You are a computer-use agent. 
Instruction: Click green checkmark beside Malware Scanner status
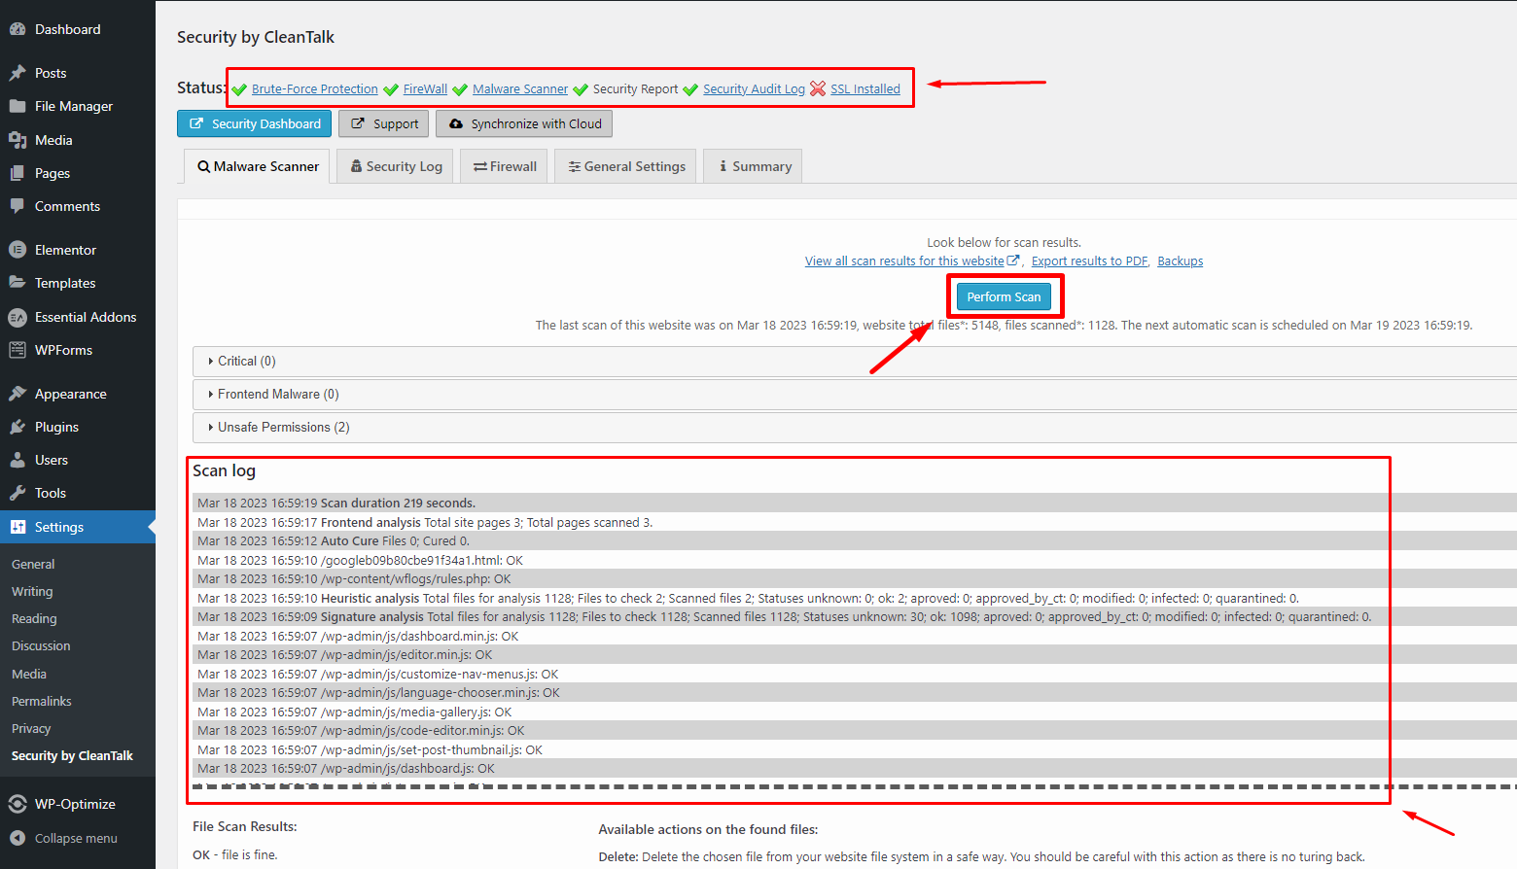pos(460,89)
